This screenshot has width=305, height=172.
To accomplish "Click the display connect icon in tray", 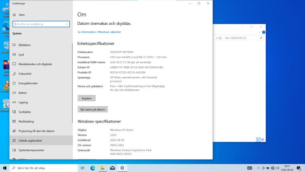I will pos(263,168).
